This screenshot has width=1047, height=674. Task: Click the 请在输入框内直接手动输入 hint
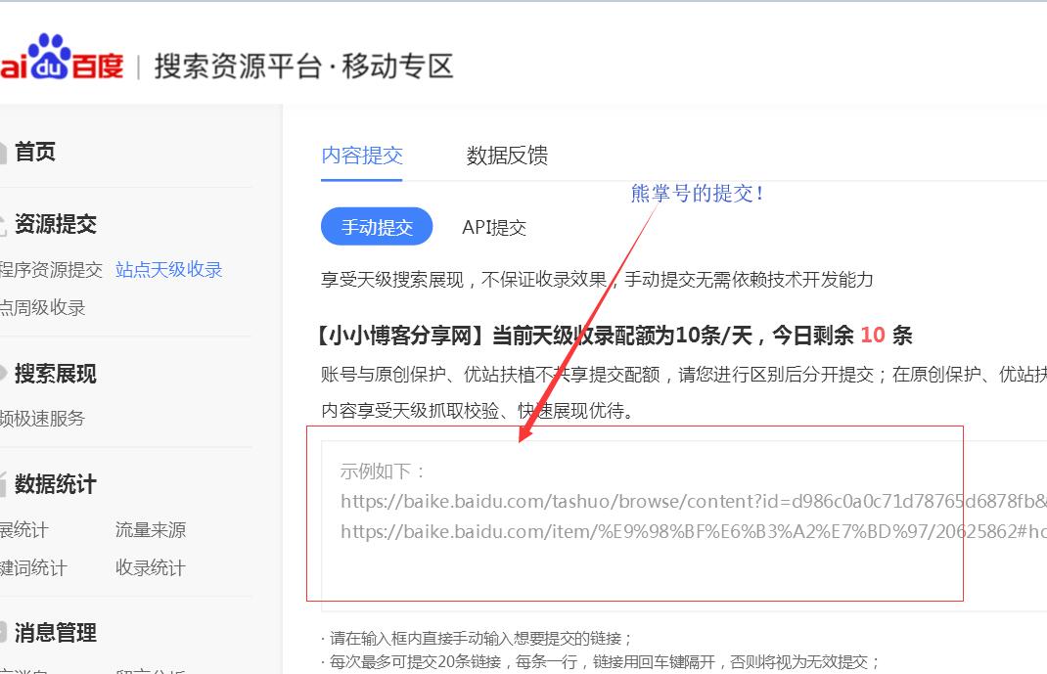(477, 639)
